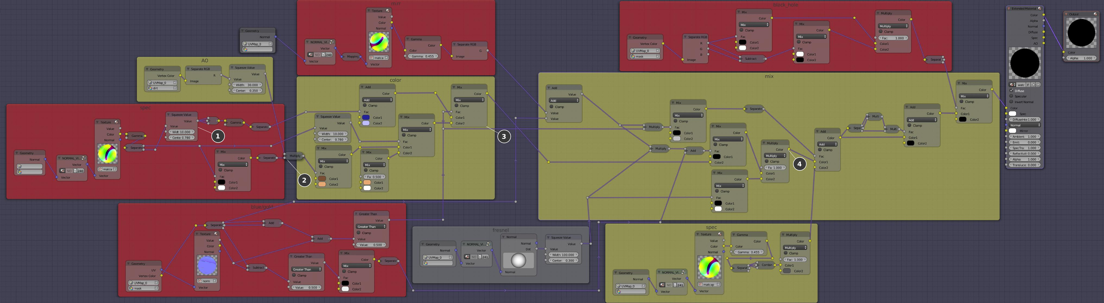Clear the norm texture with X icon
The width and height of the screenshot is (1104, 303).
click(214, 281)
